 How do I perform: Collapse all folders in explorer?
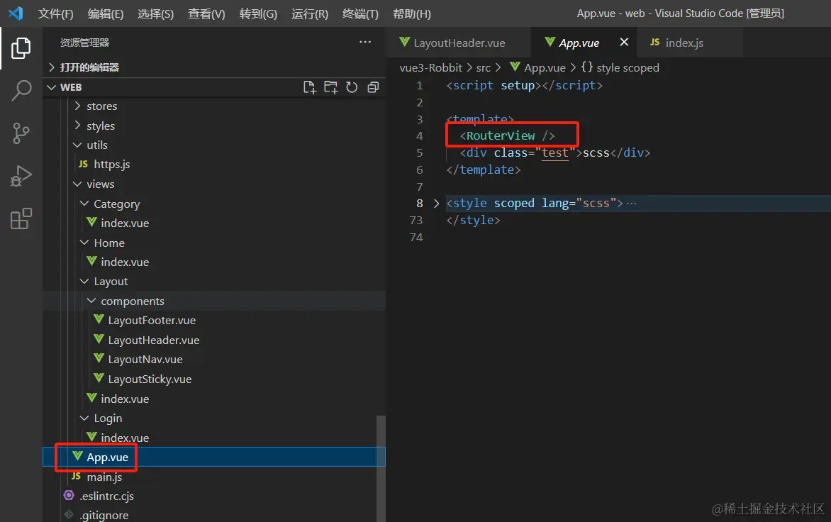(373, 87)
